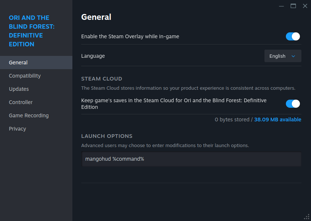Click the Enable the Steam Overlay label

(x=130, y=36)
